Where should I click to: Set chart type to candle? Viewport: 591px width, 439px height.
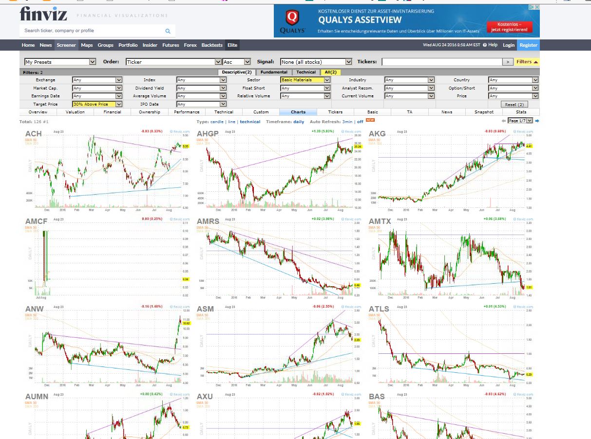coord(217,122)
